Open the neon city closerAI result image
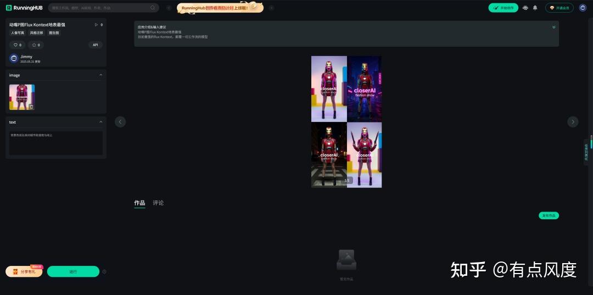This screenshot has height=295, width=593. 364,89
